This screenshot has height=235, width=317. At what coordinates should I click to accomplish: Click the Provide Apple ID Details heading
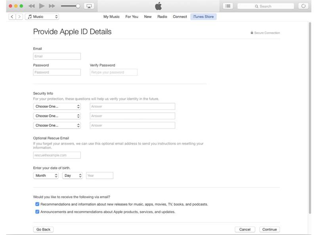pos(72,32)
